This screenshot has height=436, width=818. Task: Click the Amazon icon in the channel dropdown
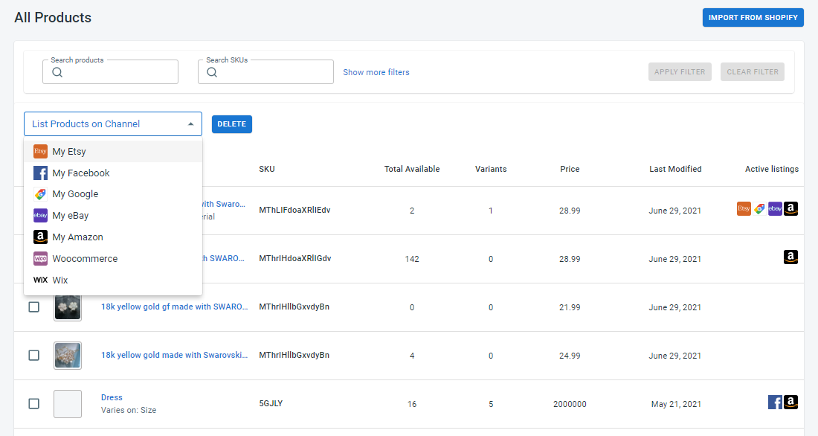(x=40, y=237)
